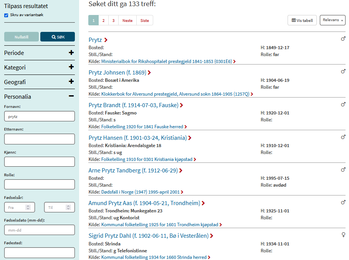Click red arrow after Folketelling 1920 source
Viewport: 349px width, 260px height.
pyautogui.click(x=186, y=127)
